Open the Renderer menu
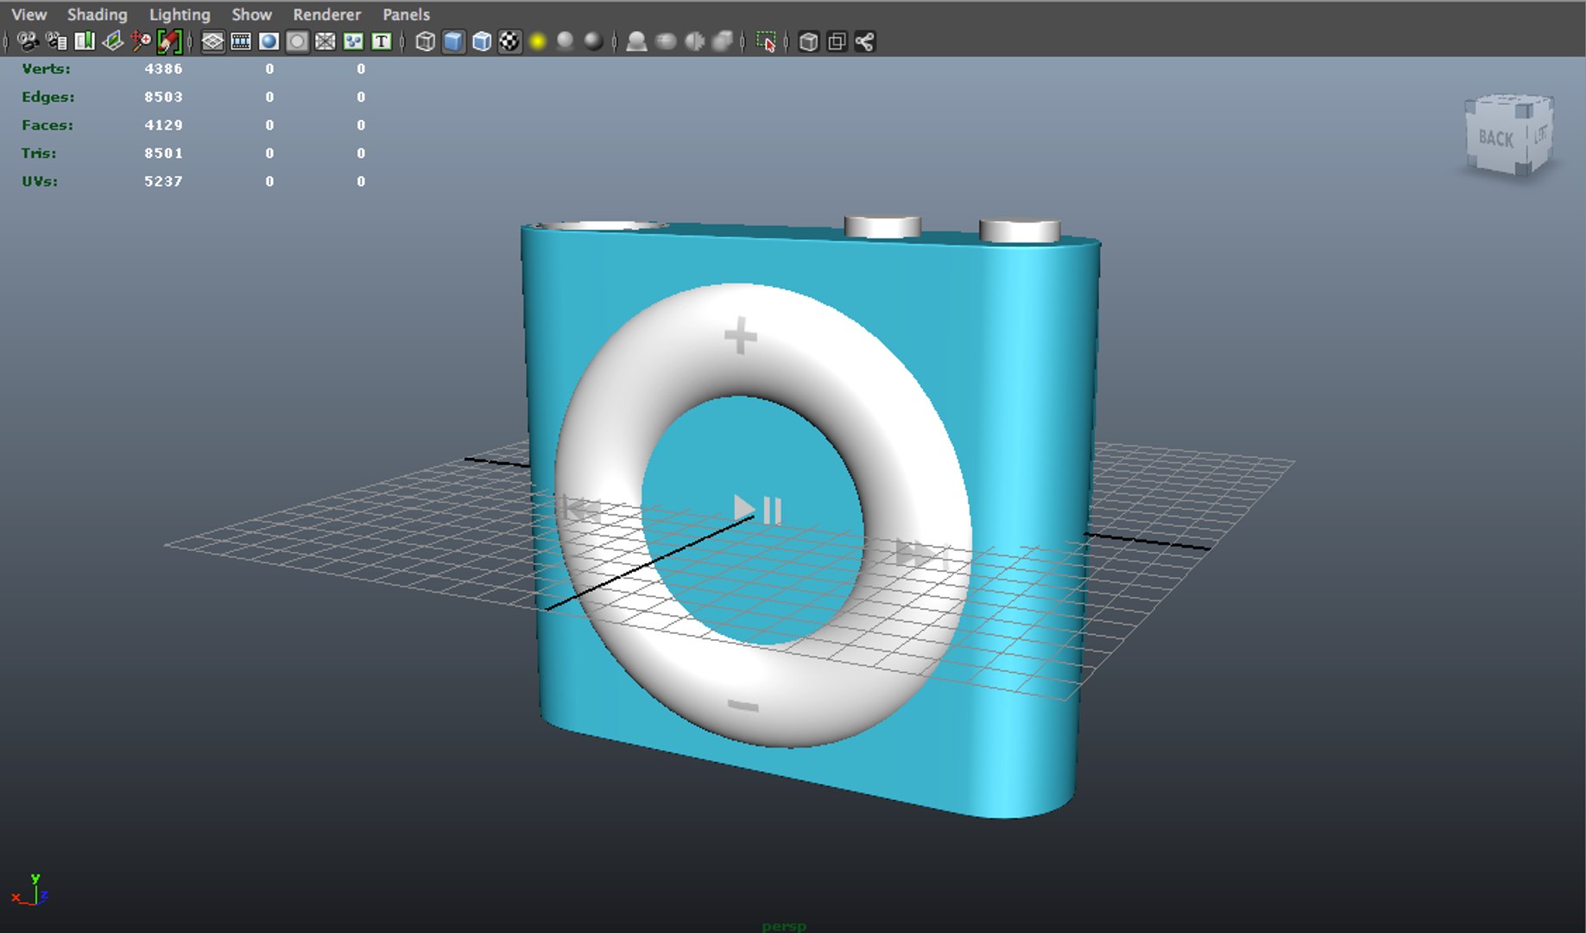 point(326,15)
